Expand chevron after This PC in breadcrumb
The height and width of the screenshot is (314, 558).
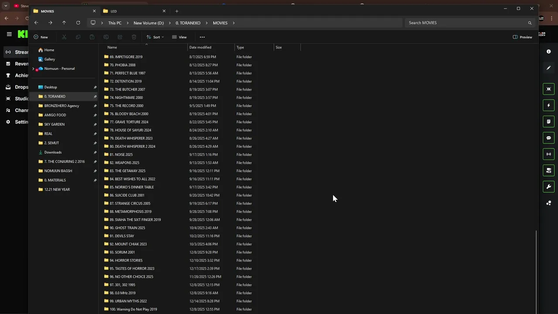click(x=127, y=23)
